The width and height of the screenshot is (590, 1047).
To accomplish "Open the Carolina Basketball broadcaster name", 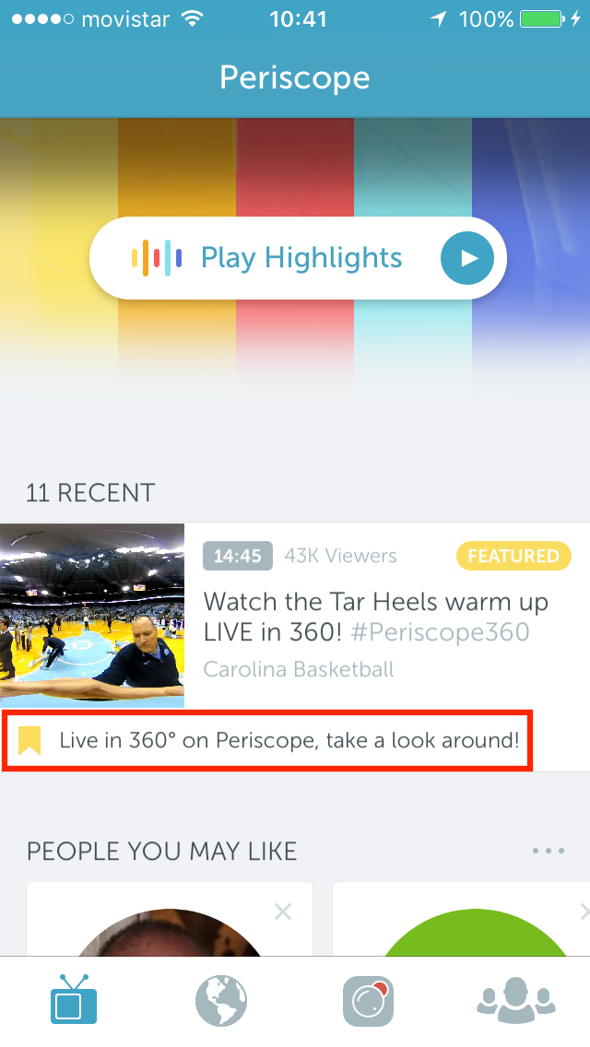I will point(299,669).
